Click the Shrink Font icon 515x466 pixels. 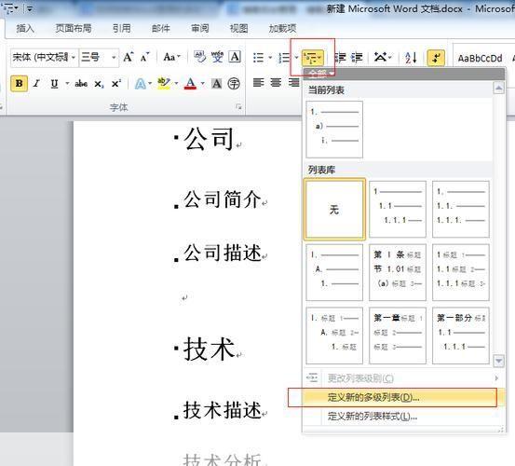point(144,58)
